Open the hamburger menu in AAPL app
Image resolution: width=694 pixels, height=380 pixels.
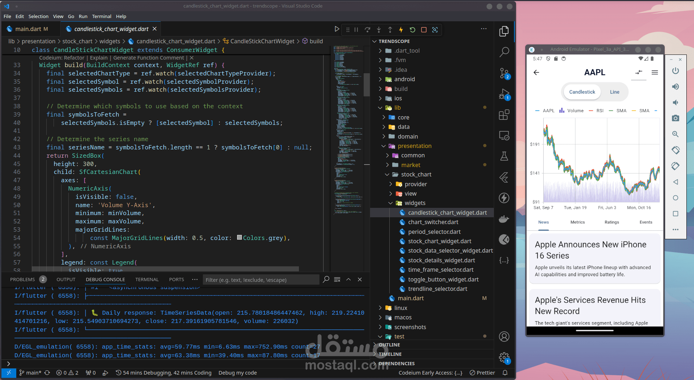(x=655, y=73)
